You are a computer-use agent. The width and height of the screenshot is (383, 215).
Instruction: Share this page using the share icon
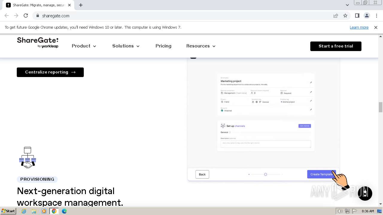(x=336, y=16)
